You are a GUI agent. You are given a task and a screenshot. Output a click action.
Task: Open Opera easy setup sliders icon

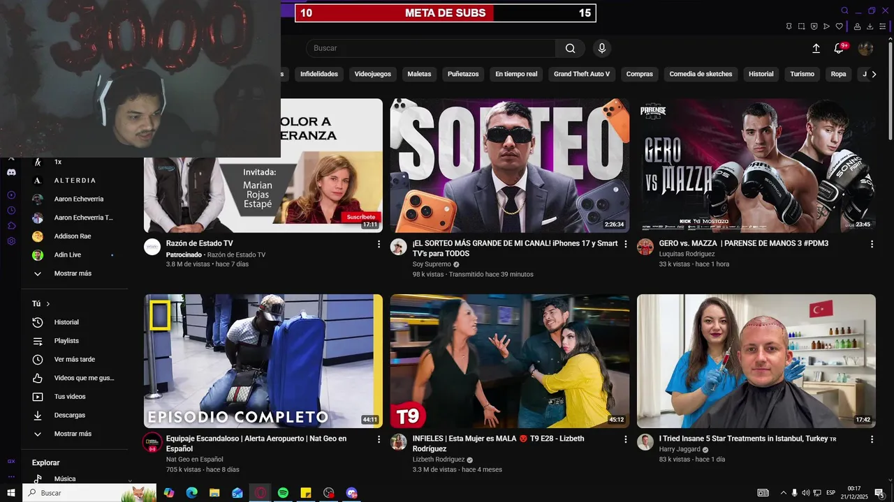pyautogui.click(x=883, y=26)
